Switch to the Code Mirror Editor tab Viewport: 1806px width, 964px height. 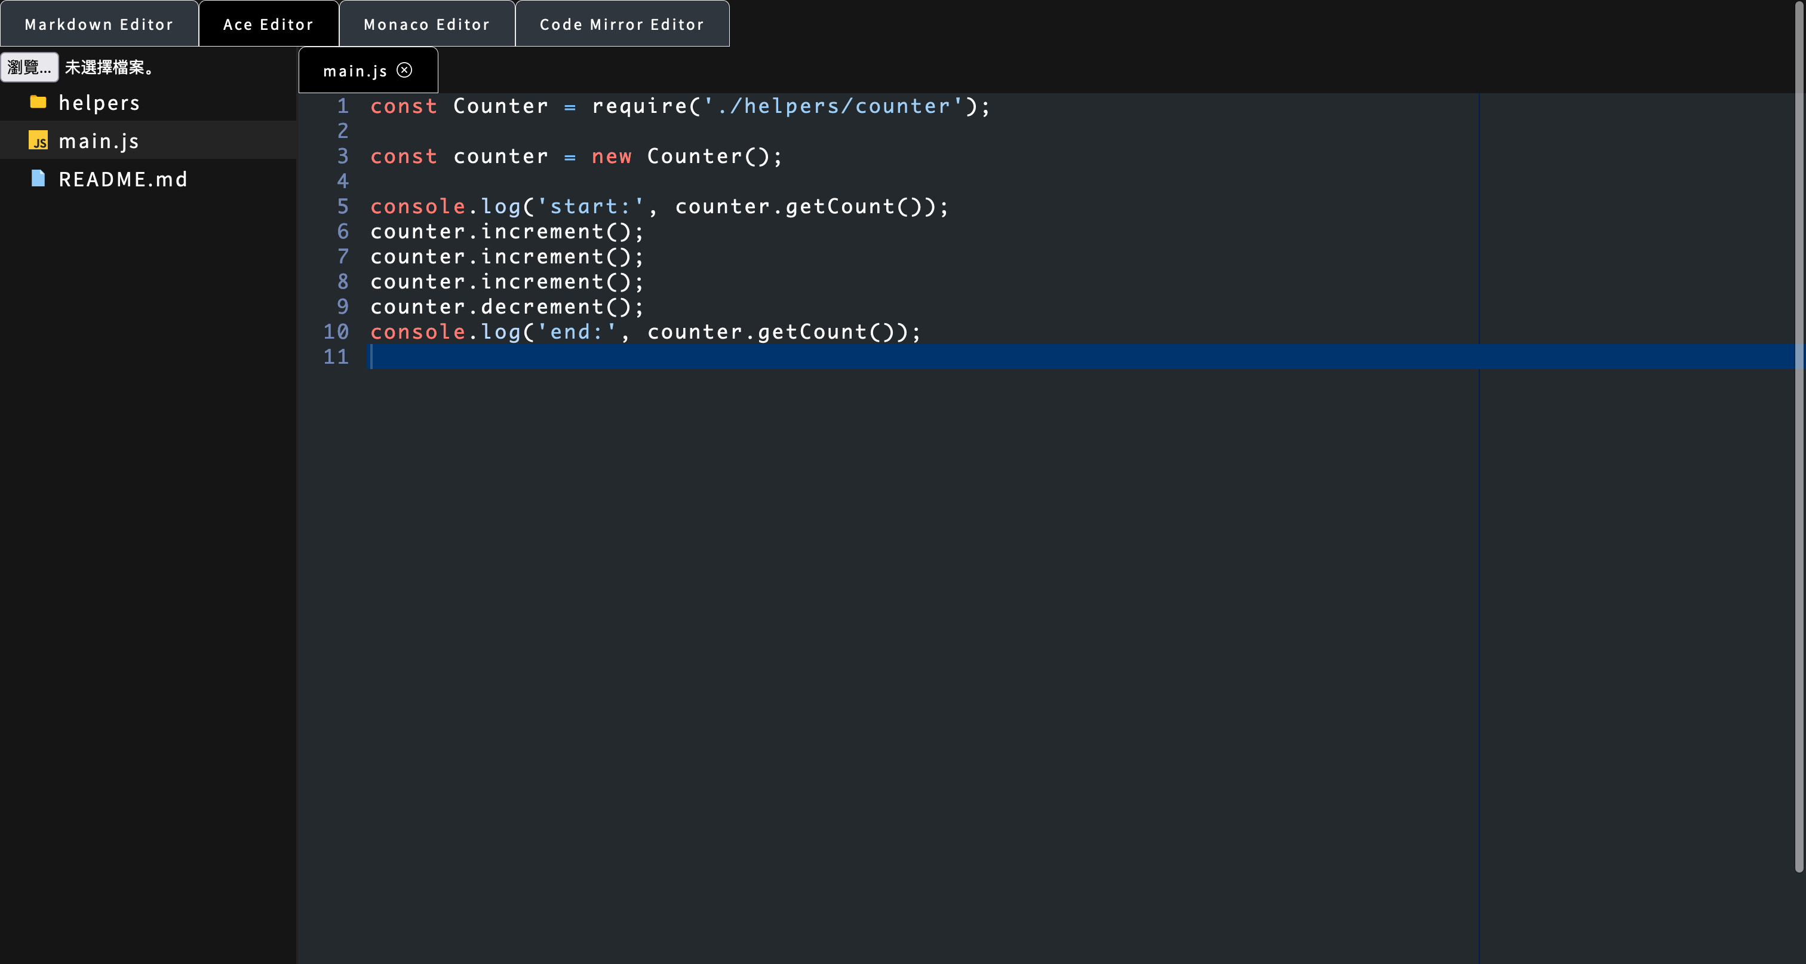(x=621, y=24)
